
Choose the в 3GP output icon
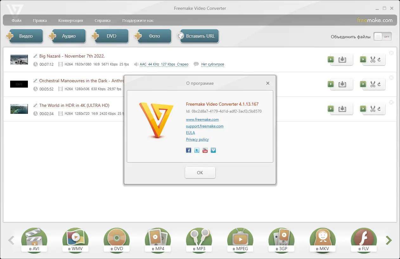pos(281,241)
